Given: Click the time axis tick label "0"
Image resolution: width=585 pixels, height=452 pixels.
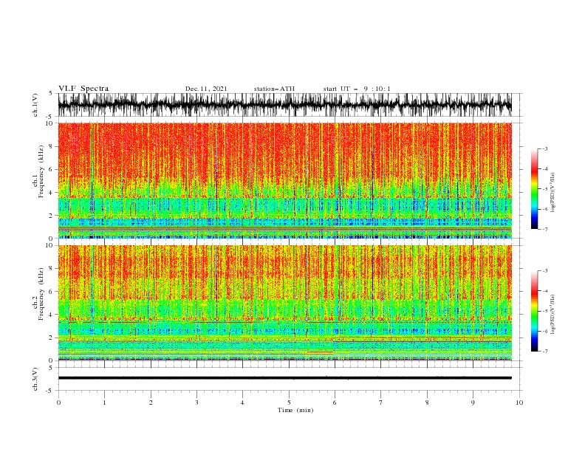Looking at the screenshot, I should [58, 403].
